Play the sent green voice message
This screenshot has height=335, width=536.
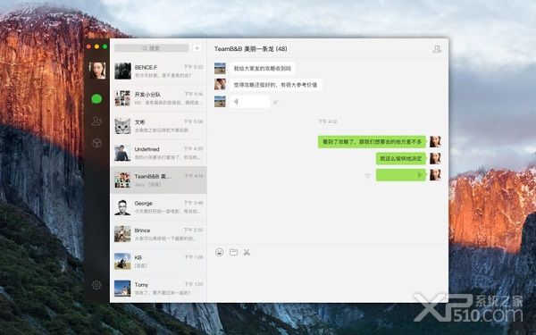400,175
